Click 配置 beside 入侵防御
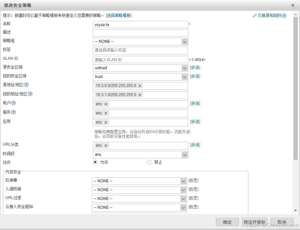 (194, 189)
